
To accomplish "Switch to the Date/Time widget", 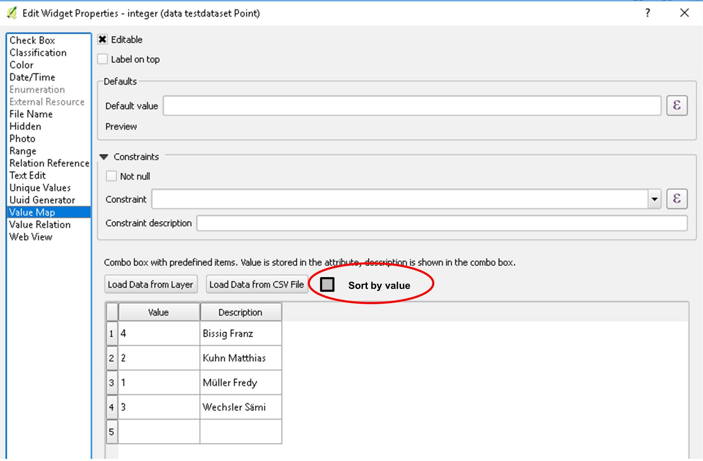I will click(x=32, y=77).
